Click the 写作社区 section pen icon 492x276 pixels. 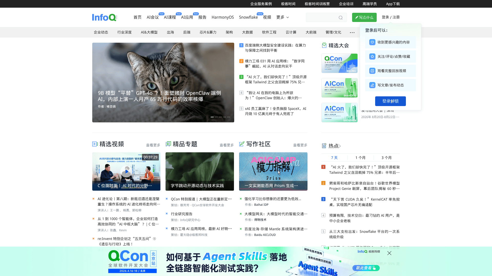241,144
